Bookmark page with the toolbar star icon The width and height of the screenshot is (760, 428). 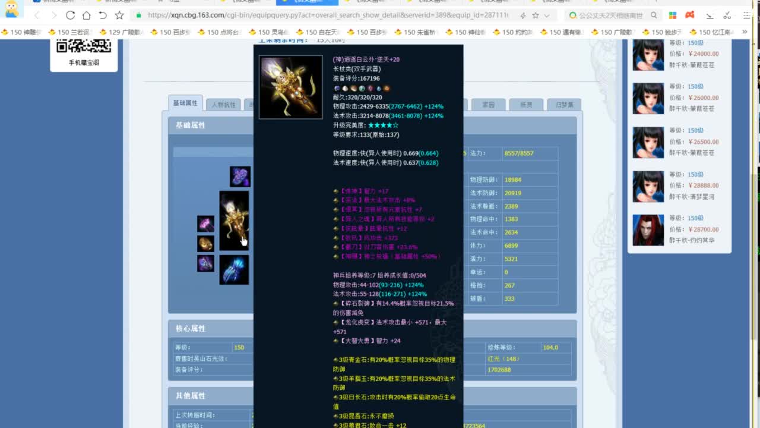119,15
